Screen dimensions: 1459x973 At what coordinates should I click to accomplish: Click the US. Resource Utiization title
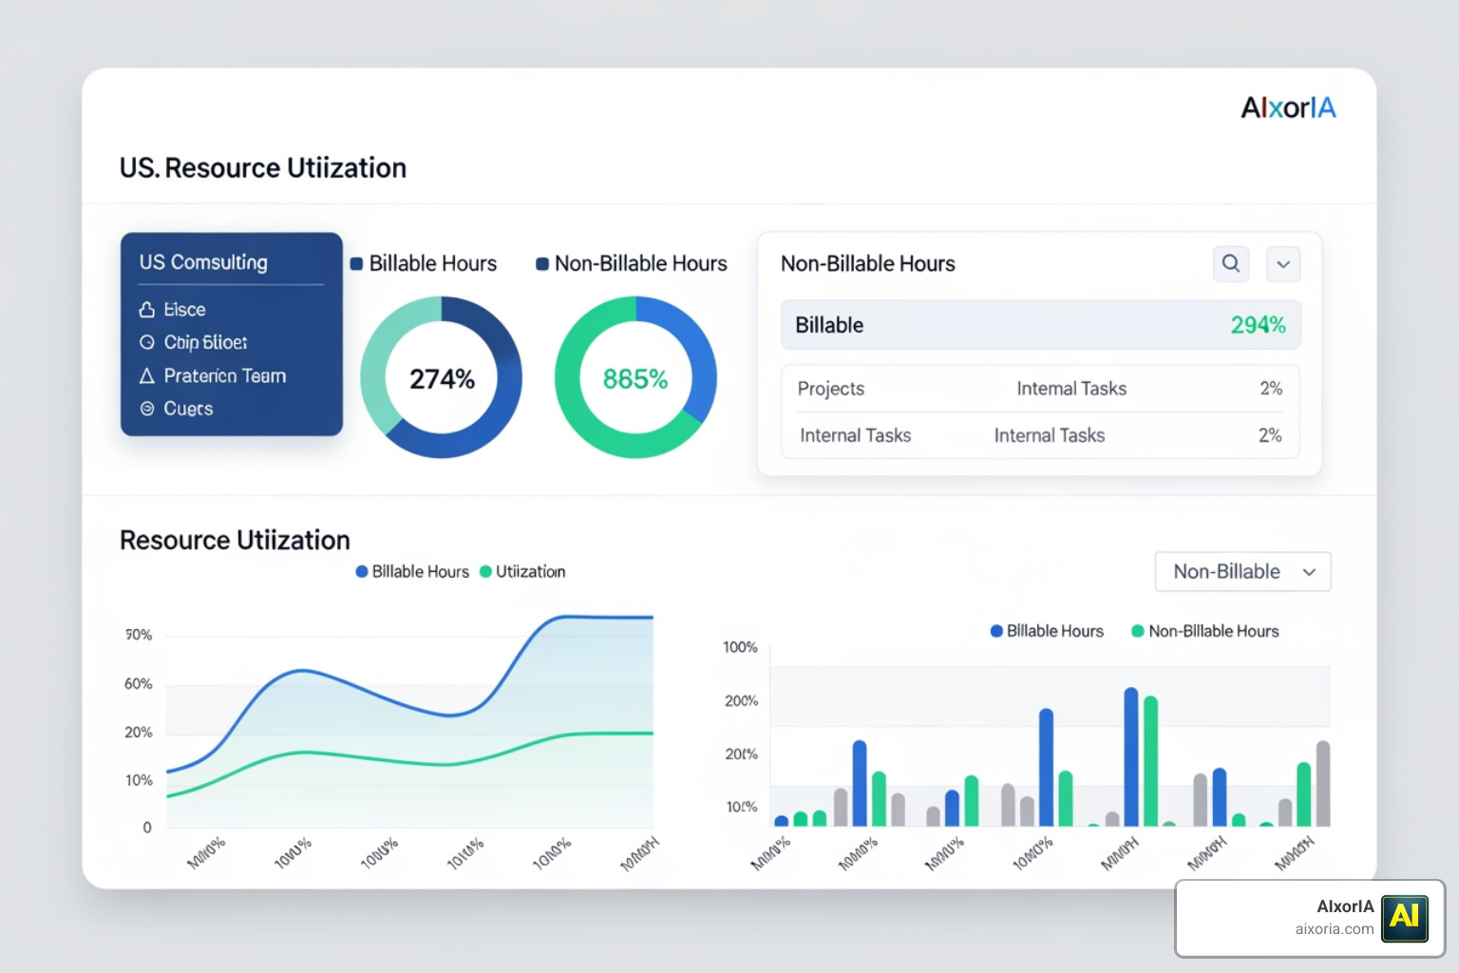263,168
